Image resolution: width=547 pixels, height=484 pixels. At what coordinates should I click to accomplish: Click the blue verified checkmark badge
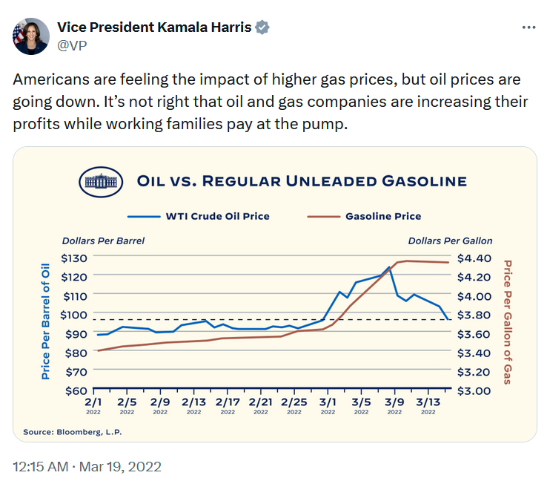[262, 27]
